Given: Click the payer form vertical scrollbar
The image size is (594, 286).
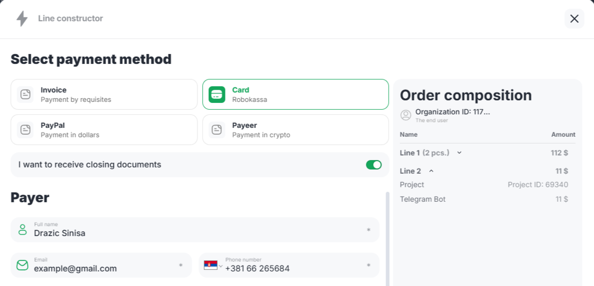Looking at the screenshot, I should [x=387, y=238].
